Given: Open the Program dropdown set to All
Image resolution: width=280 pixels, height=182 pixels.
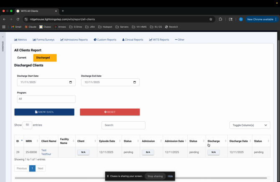Looking at the screenshot, I should point(46,99).
